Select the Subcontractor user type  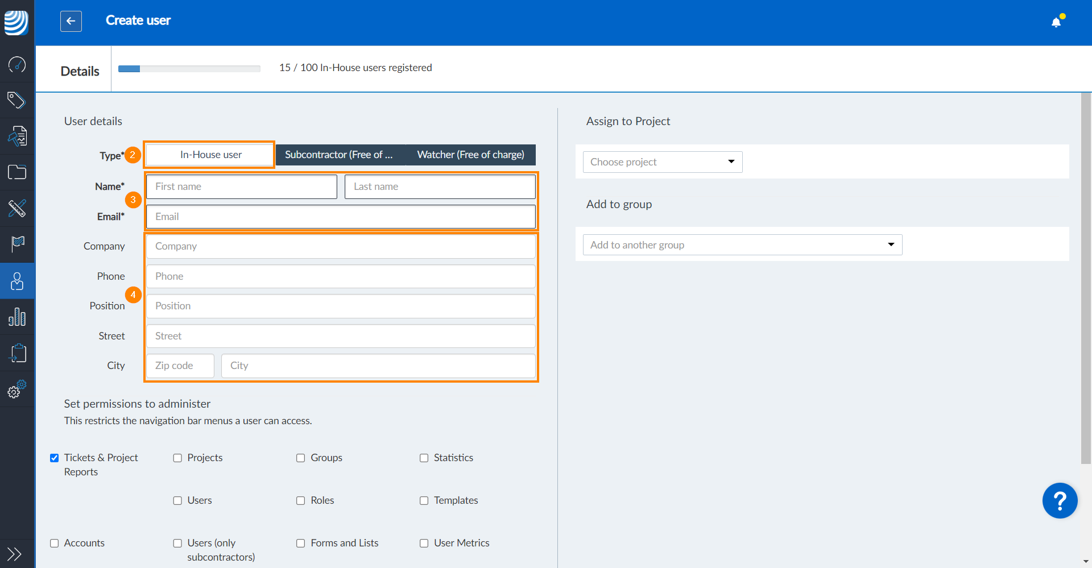click(x=339, y=155)
